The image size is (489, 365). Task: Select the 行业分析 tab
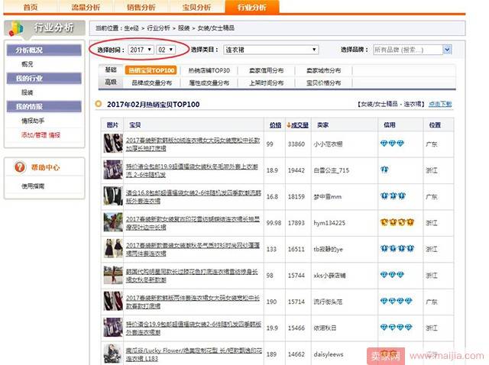coord(252,7)
